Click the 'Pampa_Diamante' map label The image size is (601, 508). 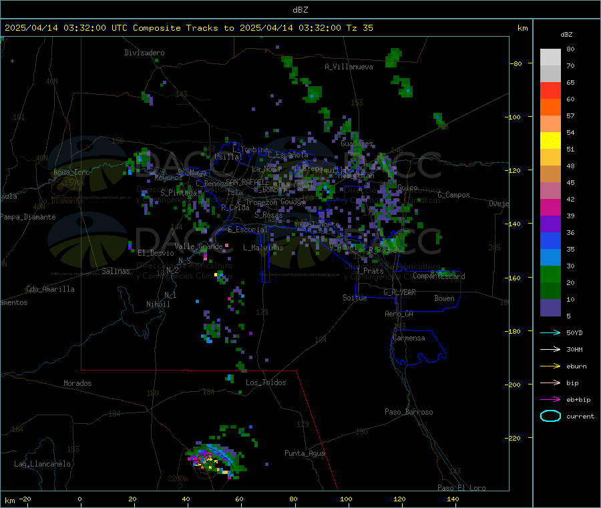[x=27, y=217]
